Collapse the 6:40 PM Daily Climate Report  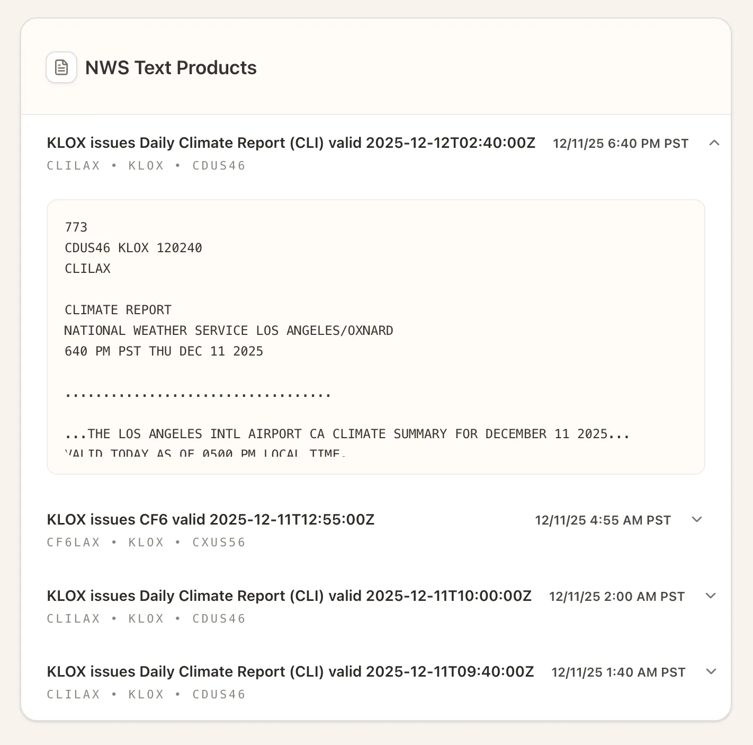[714, 143]
